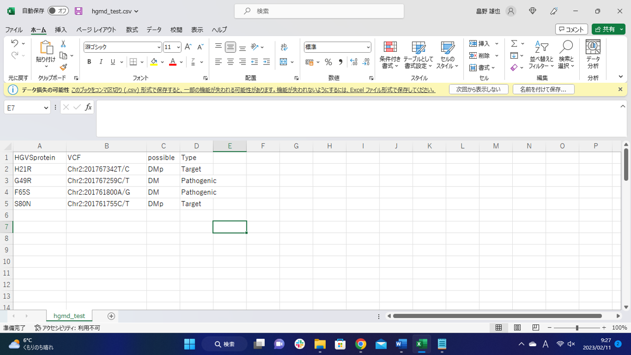Align text to the right
Screen dimensions: 631x355
coord(243,62)
